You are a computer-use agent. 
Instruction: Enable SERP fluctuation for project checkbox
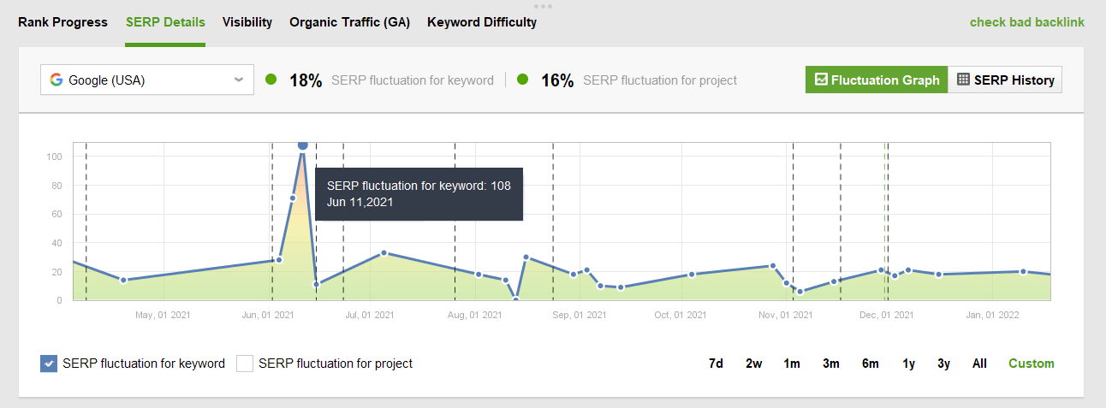pyautogui.click(x=245, y=364)
